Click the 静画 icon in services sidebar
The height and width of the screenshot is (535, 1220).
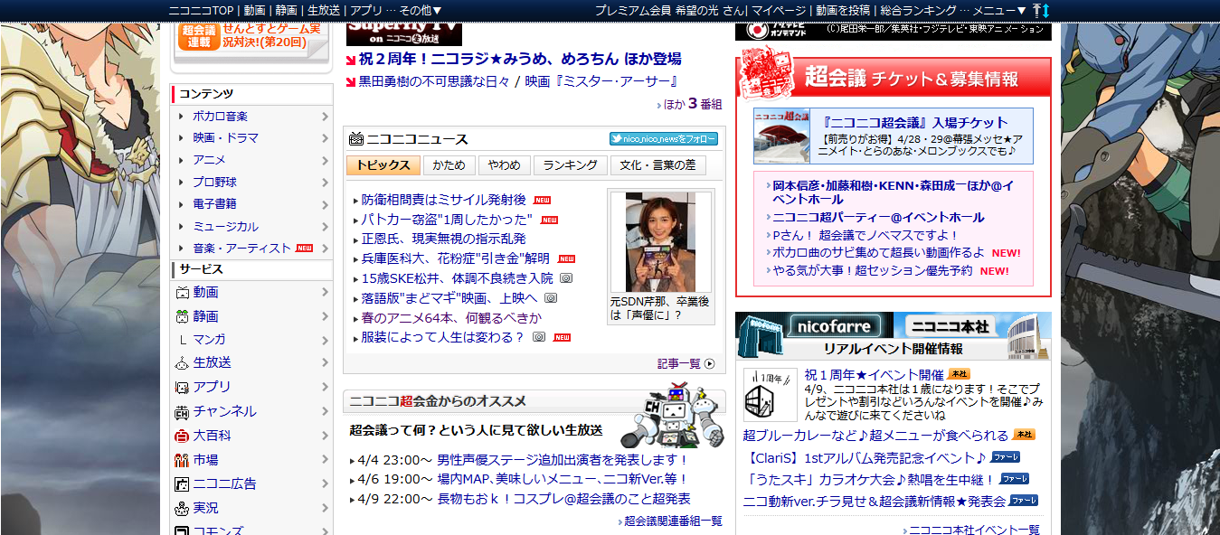(x=182, y=316)
